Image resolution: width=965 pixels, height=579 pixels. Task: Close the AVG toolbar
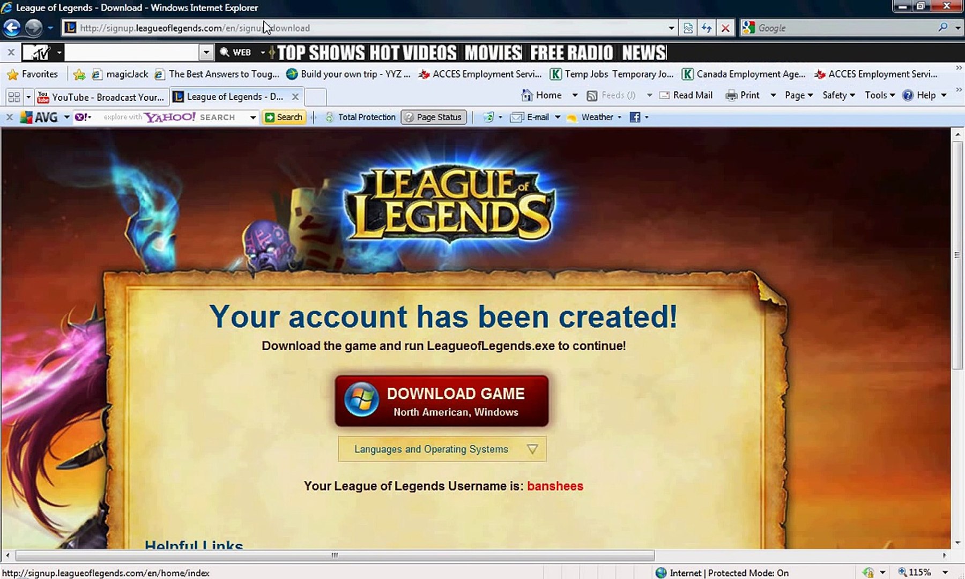(x=9, y=117)
